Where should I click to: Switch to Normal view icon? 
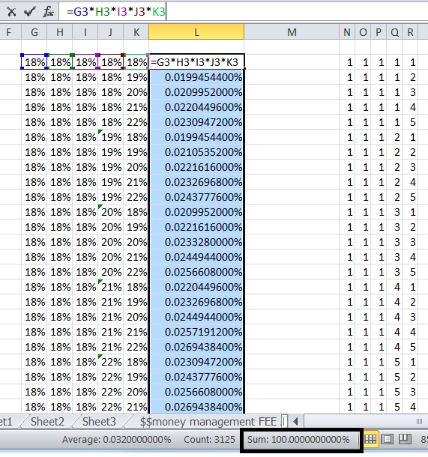click(370, 439)
